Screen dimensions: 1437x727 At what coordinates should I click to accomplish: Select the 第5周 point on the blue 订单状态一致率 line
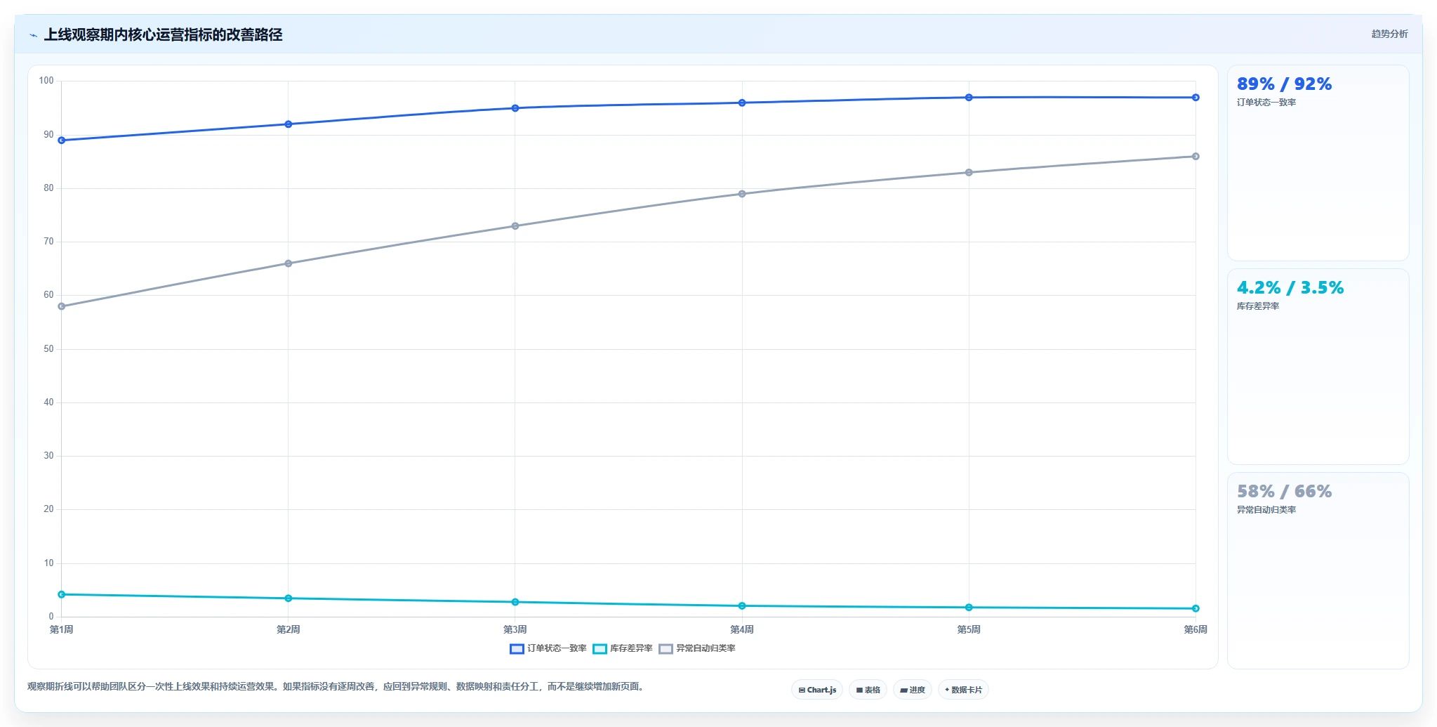(969, 98)
